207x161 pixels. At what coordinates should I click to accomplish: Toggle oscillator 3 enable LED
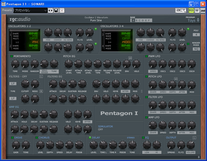tap(188, 29)
